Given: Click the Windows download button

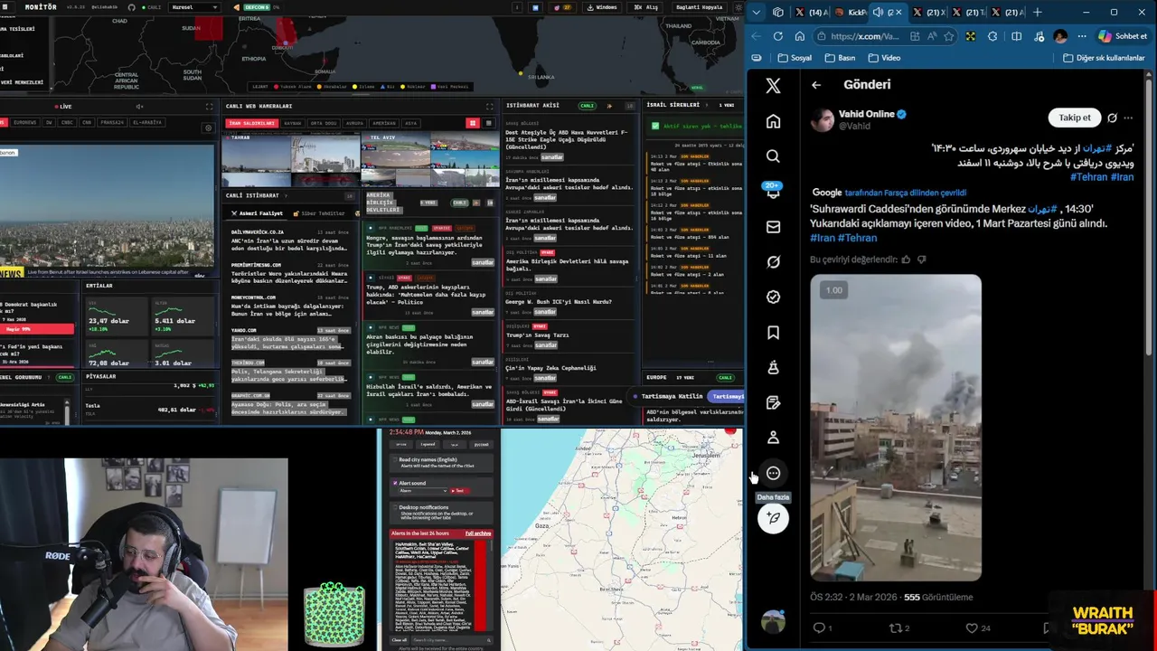Looking at the screenshot, I should pos(602,7).
